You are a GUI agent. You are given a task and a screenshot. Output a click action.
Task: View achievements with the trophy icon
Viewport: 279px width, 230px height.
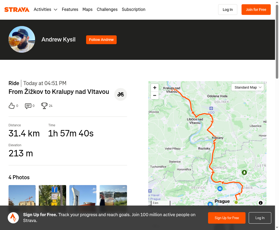(44, 106)
